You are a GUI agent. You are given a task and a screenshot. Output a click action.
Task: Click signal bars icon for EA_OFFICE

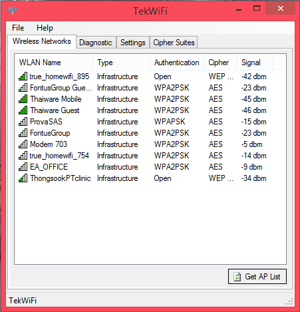click(x=23, y=167)
